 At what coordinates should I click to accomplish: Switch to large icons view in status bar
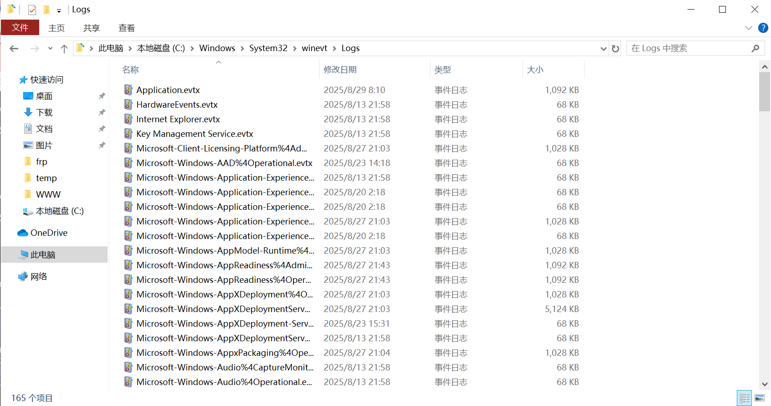click(760, 398)
